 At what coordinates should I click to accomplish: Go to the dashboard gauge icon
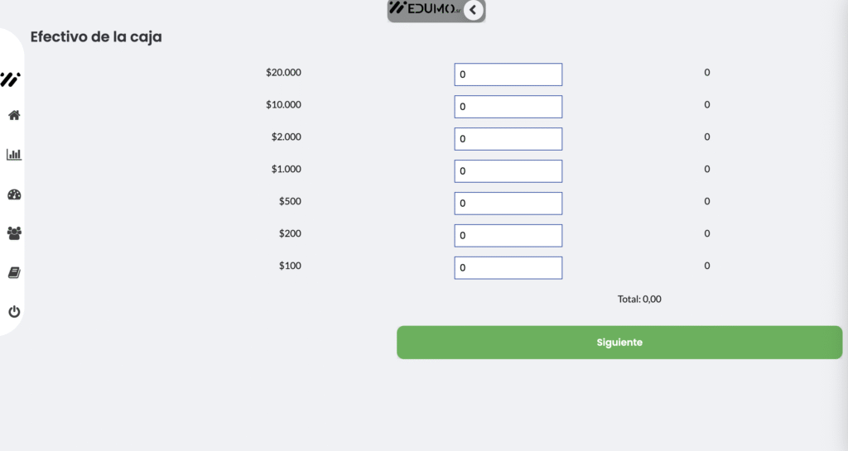point(14,194)
